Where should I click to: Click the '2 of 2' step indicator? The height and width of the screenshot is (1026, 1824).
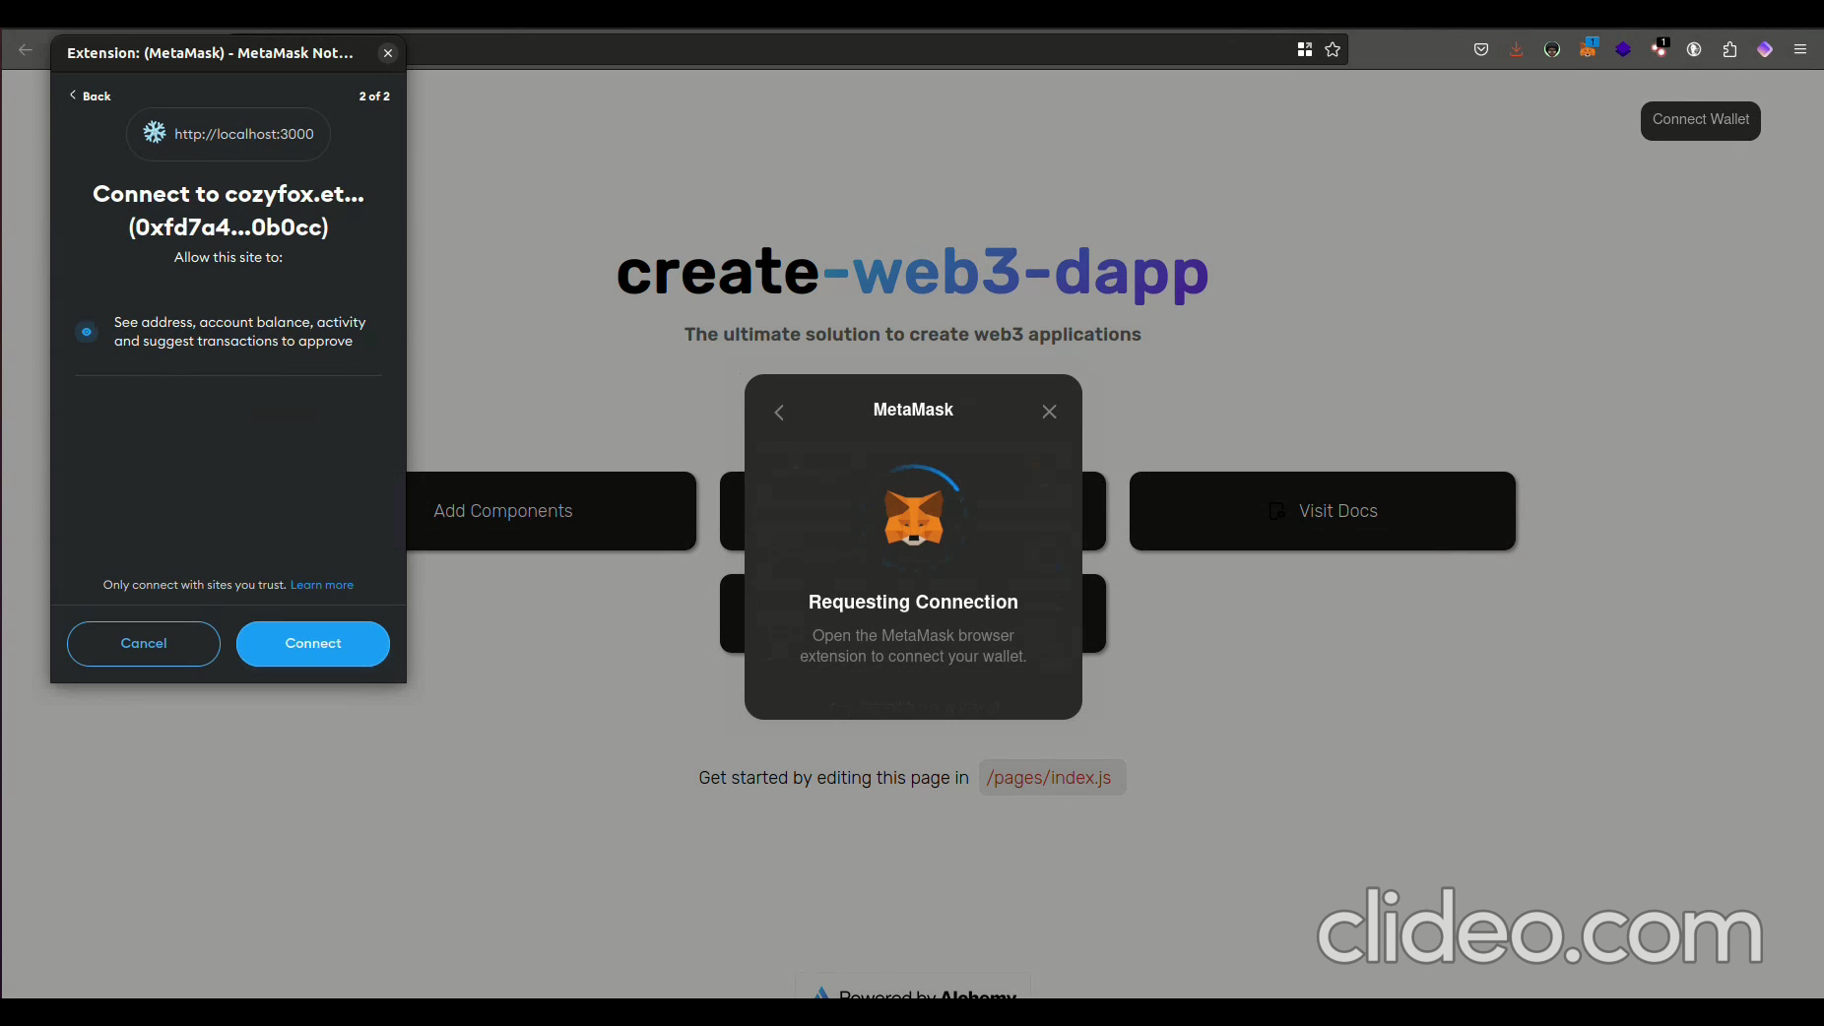[x=374, y=96]
